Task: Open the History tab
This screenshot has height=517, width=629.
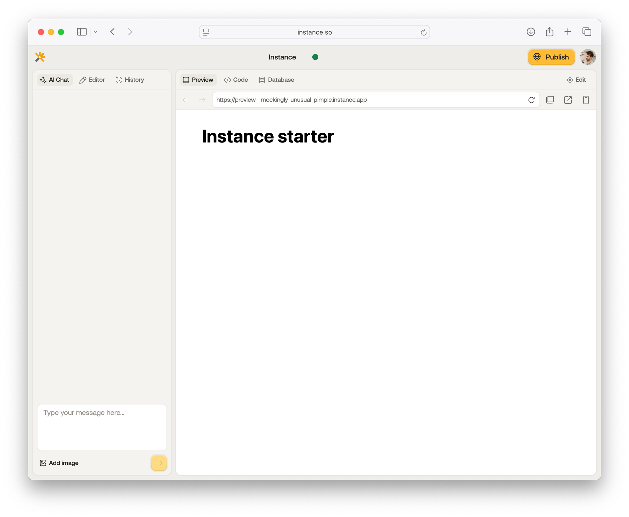Action: [x=130, y=80]
